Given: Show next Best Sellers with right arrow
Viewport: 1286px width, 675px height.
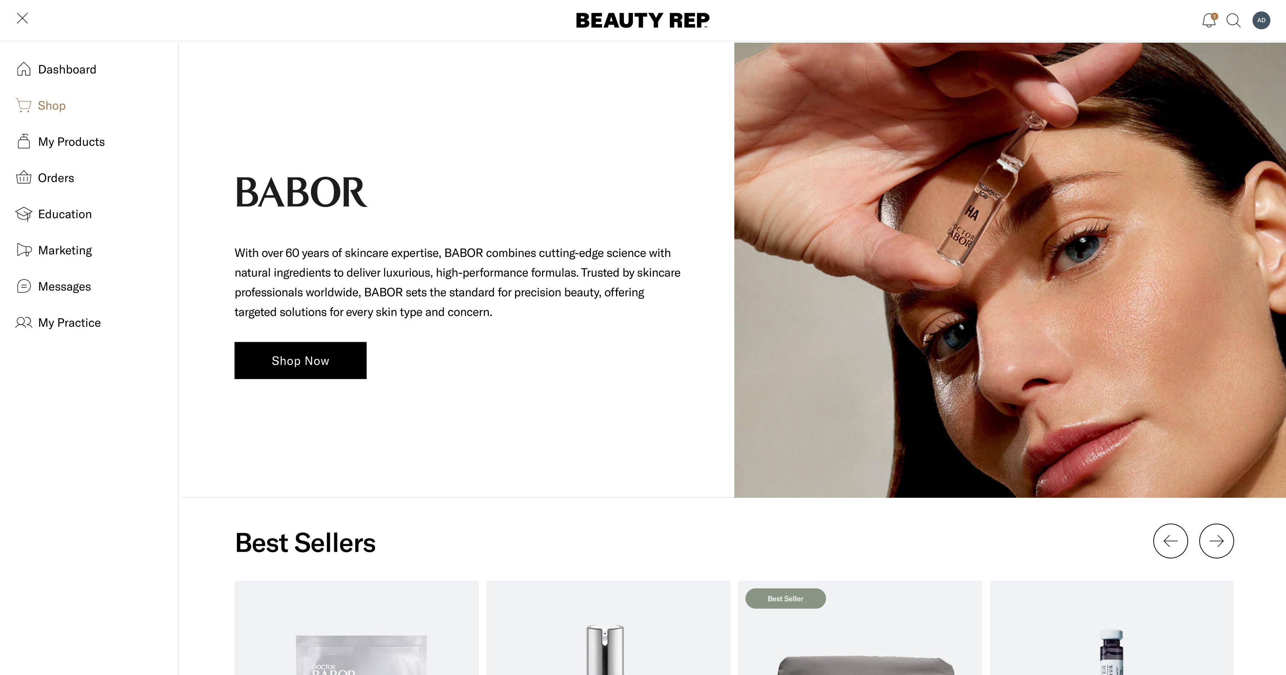Looking at the screenshot, I should coord(1216,541).
